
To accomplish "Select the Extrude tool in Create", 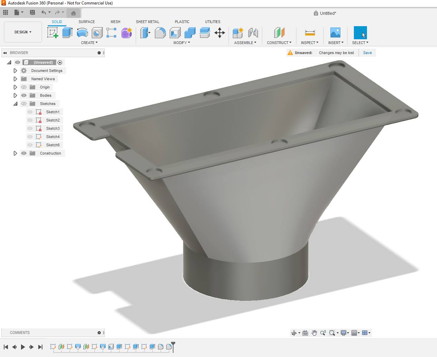I will pyautogui.click(x=67, y=33).
